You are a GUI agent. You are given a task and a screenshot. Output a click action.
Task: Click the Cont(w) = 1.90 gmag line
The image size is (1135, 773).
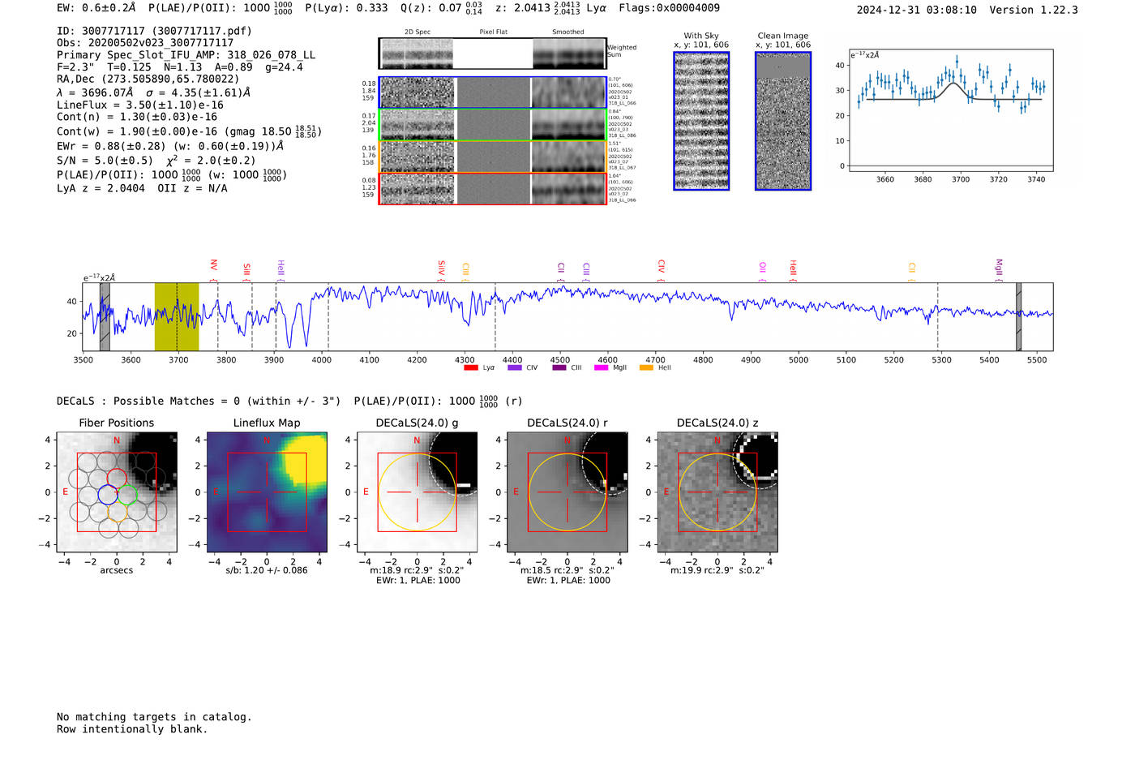pyautogui.click(x=189, y=131)
